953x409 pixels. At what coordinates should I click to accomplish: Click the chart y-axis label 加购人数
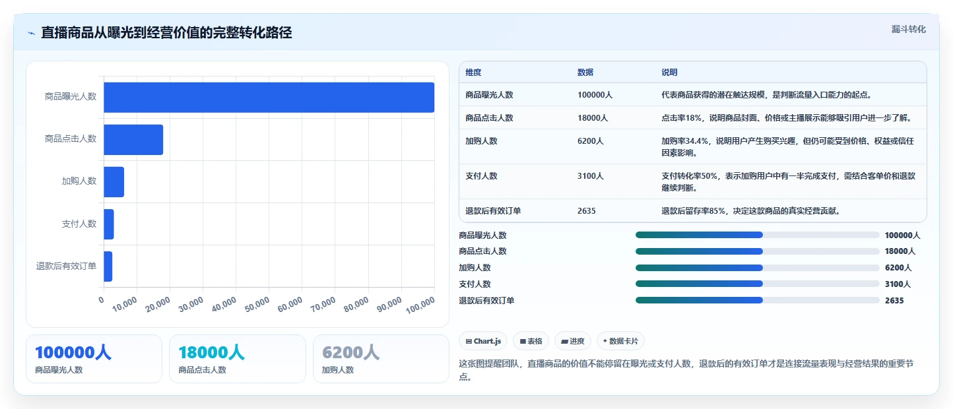point(79,181)
